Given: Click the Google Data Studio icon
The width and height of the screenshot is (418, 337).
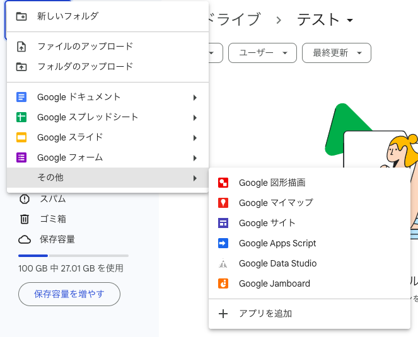Looking at the screenshot, I should 223,263.
